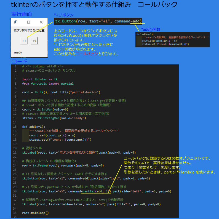Screen dimensions: 219x219
Task: Click 'row = tk.Frame(root)' on line 24
Action: pyautogui.click(x=40, y=165)
